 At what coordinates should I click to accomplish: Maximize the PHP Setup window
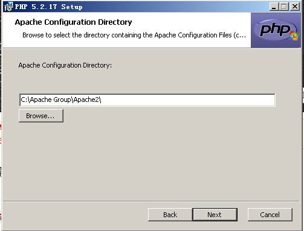[x=284, y=7]
